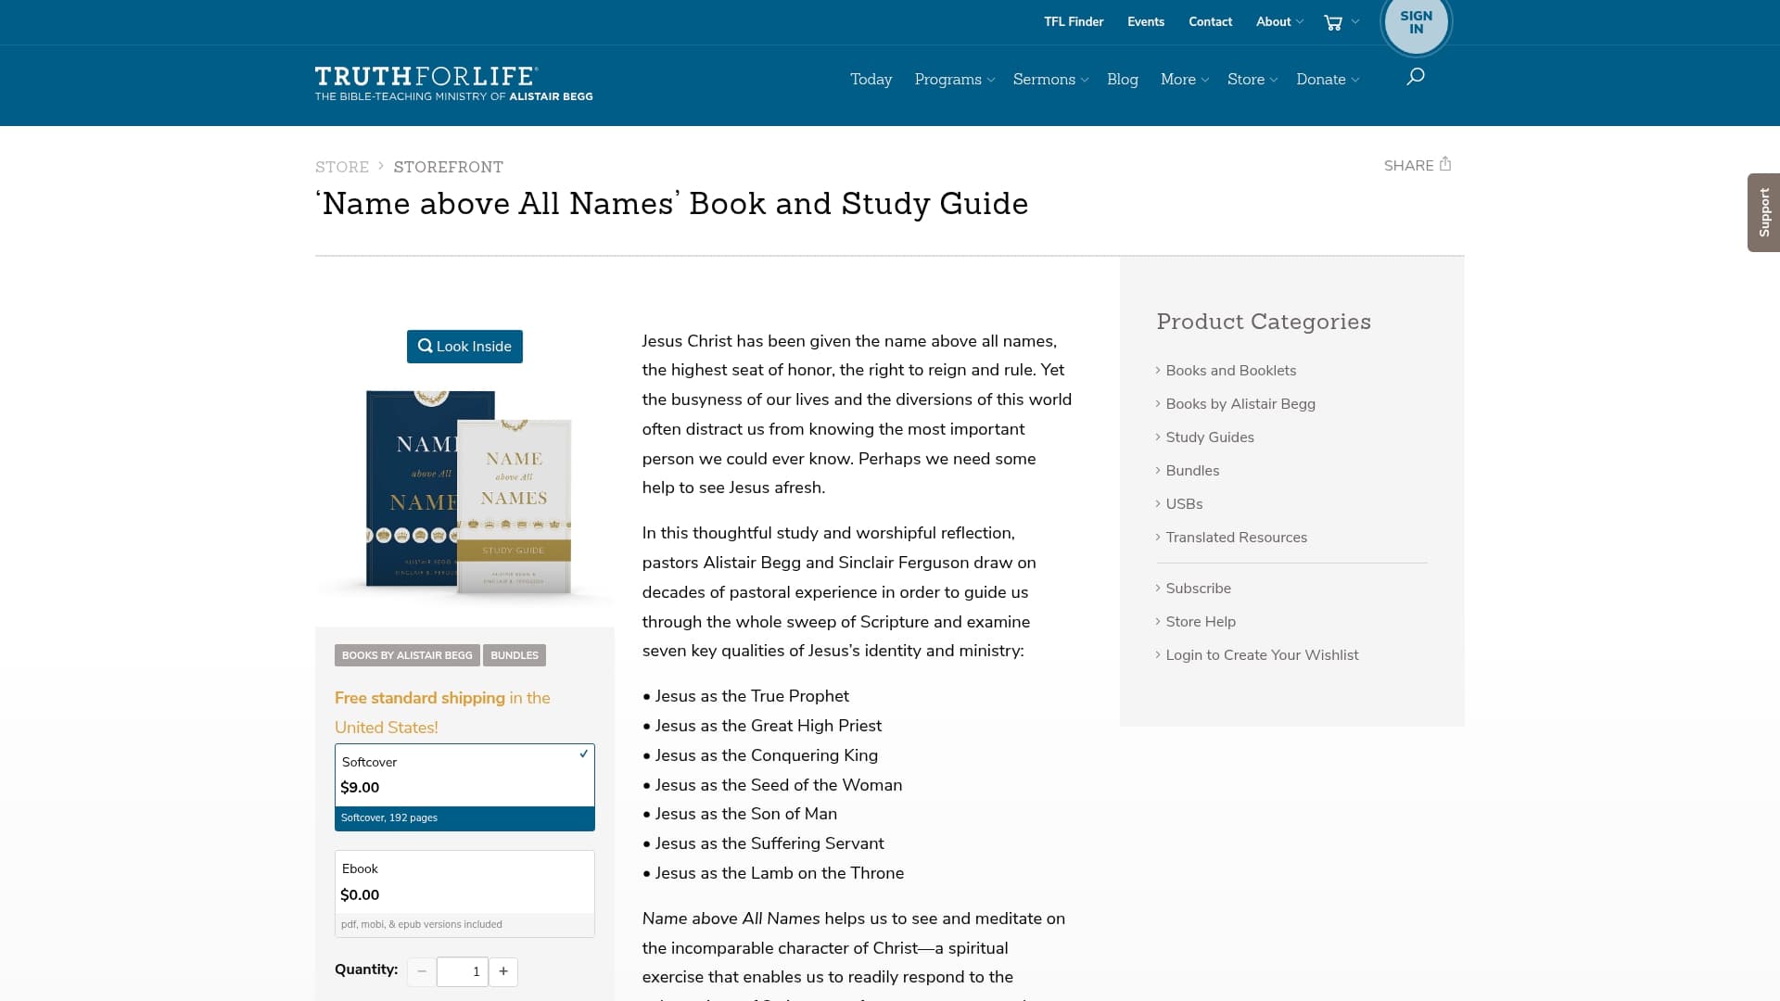
Task: Click the Sign In button
Action: pyautogui.click(x=1416, y=22)
